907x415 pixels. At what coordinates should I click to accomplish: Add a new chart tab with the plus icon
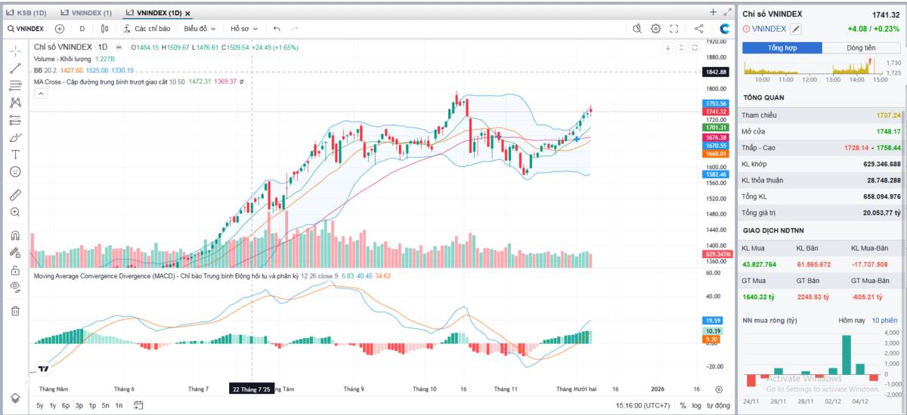pos(713,12)
